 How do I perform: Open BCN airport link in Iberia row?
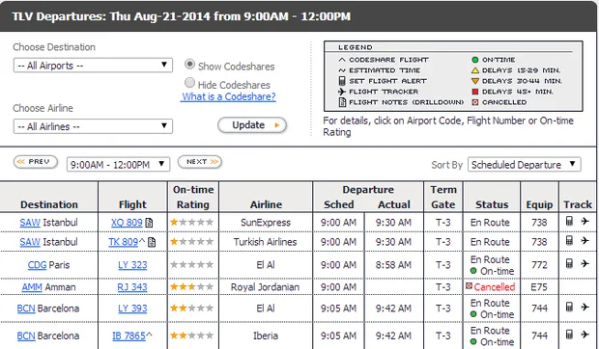pyautogui.click(x=26, y=336)
